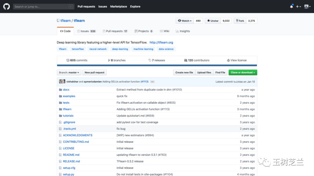Open the commit author avatars
Screen dimensions: 314x176
tap(62, 82)
